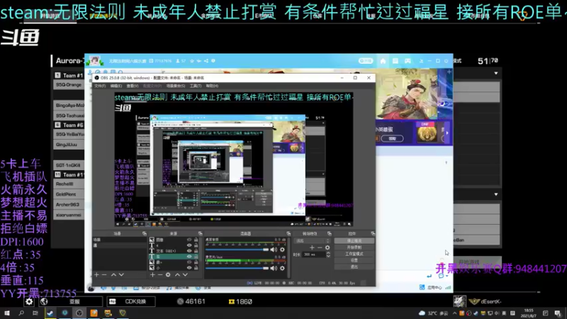Adjust the transition duration stepper arrows

[328, 254]
